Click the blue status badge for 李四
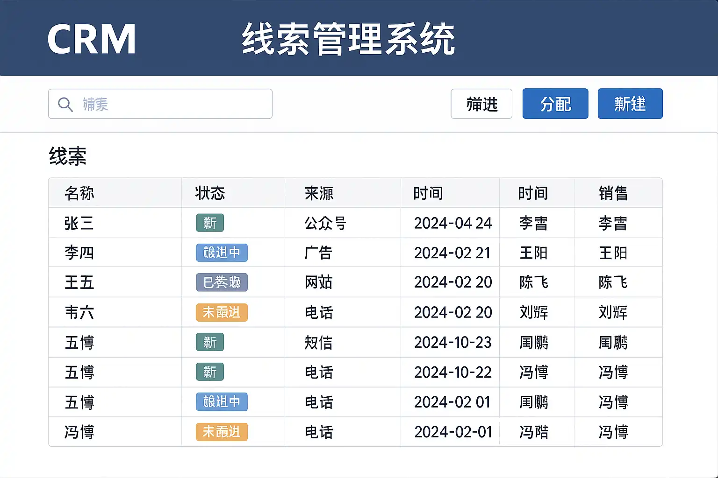This screenshot has height=478, width=718. pos(222,253)
